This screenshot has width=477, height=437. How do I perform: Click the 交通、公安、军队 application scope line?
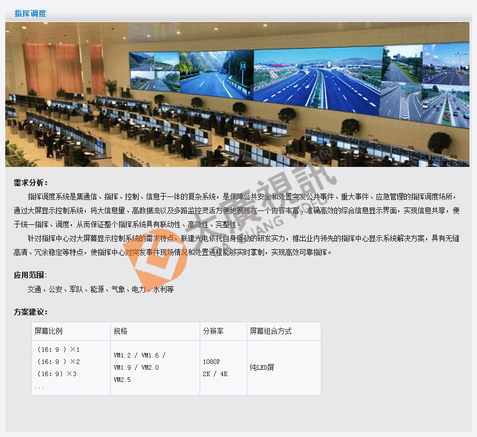tap(100, 289)
